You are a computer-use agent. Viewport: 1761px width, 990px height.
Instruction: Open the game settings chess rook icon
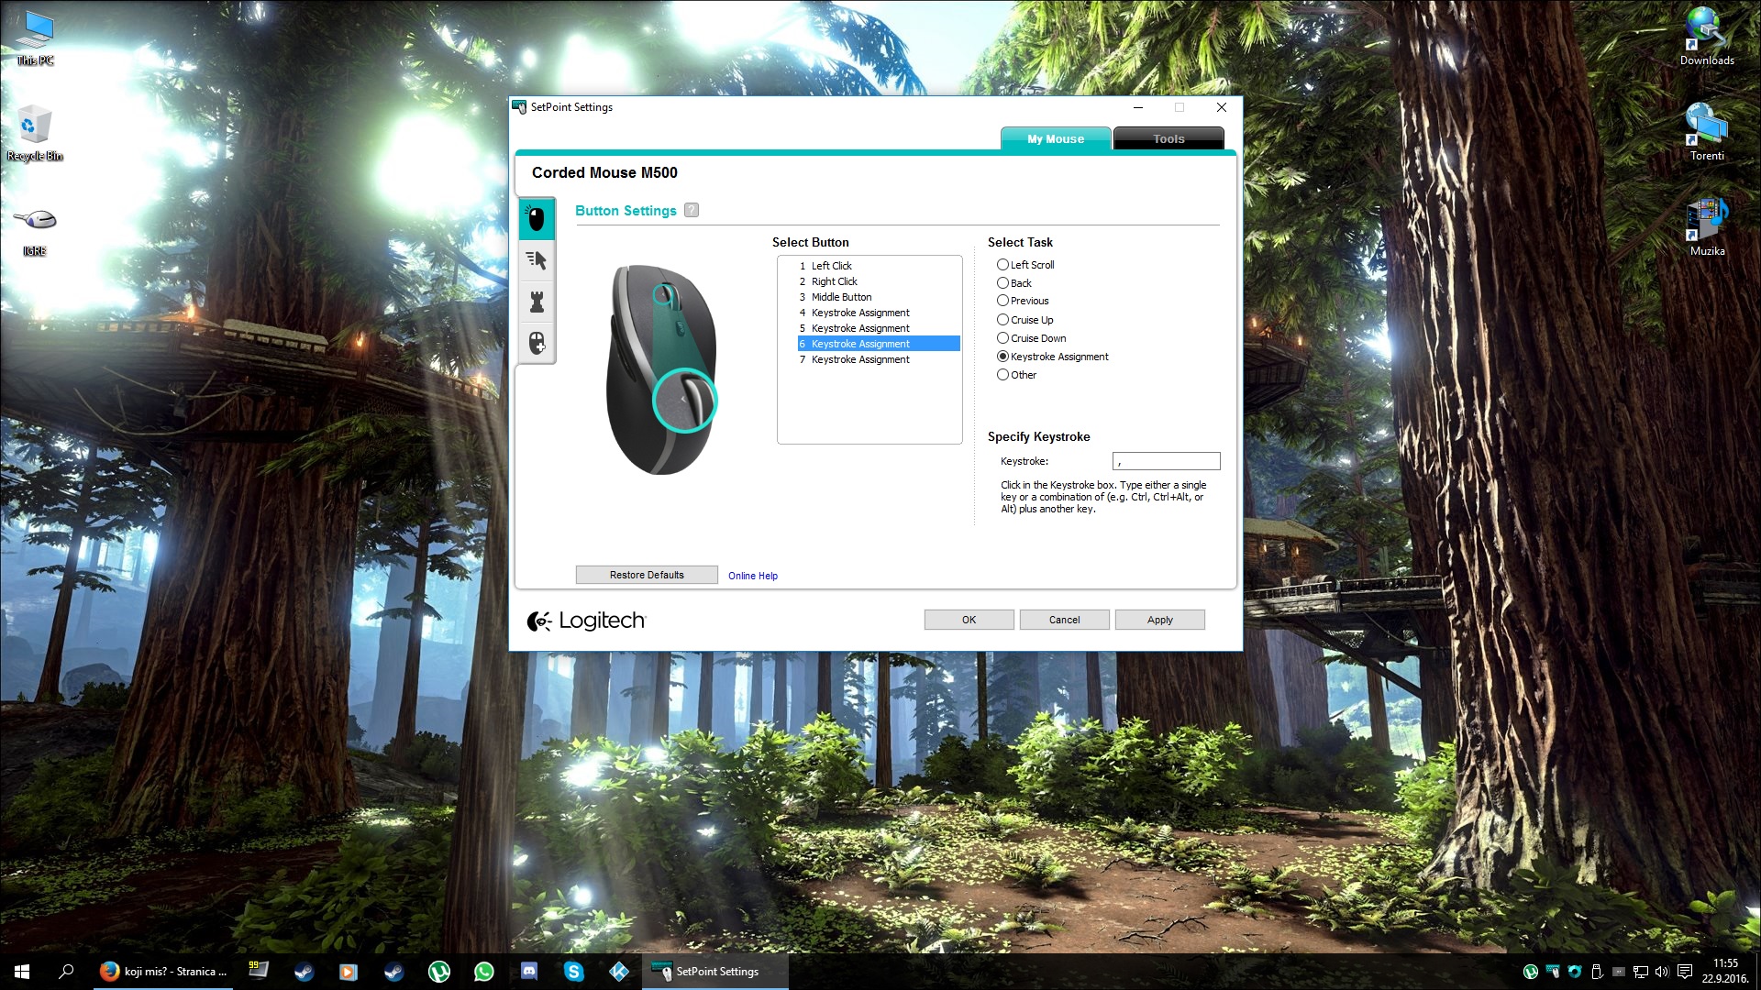coord(537,302)
